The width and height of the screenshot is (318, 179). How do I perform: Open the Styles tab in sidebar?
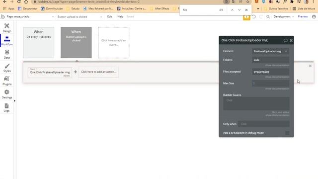6,68
